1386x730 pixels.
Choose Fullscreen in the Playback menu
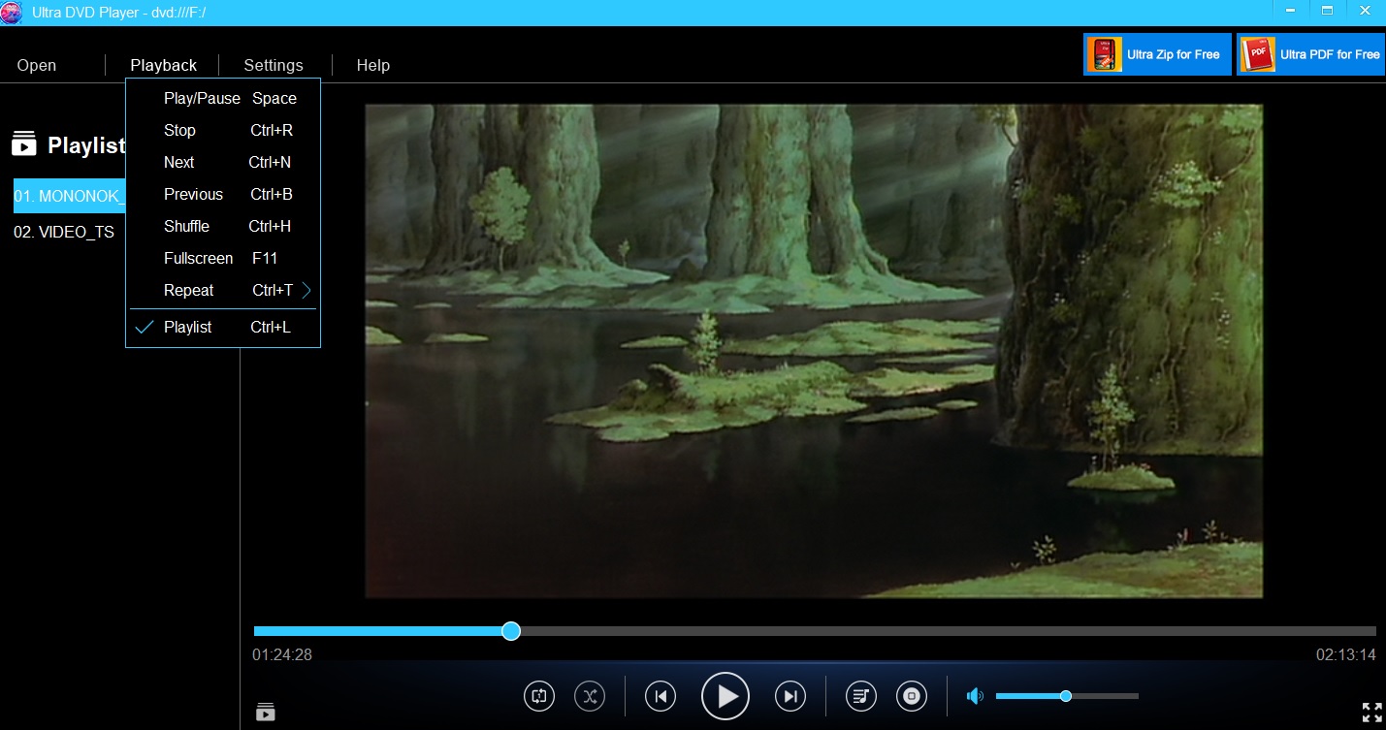coord(223,258)
